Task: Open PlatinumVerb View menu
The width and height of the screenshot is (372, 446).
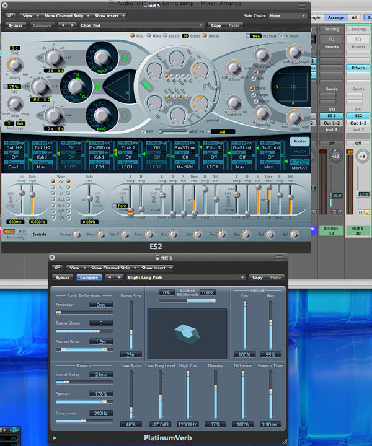Action: [77, 268]
